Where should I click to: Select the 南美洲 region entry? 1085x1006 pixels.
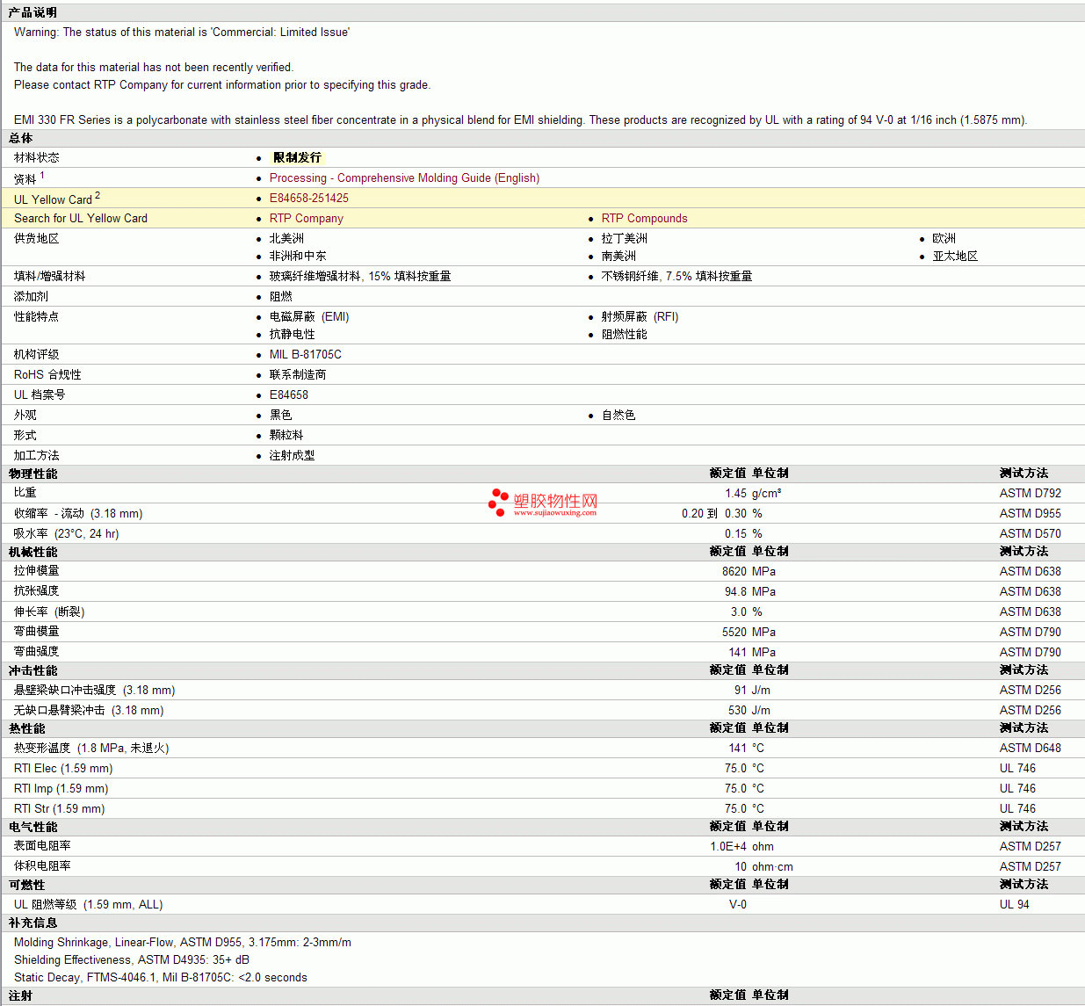tap(618, 256)
